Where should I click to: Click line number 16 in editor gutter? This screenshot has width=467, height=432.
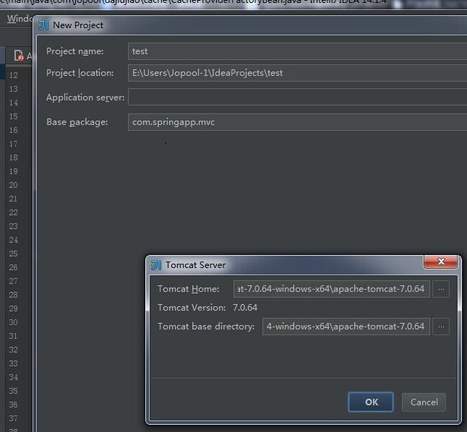(x=14, y=130)
